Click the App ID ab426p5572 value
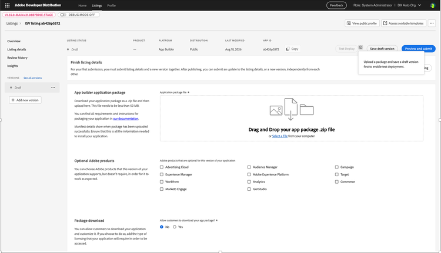This screenshot has width=441, height=253. [x=271, y=49]
